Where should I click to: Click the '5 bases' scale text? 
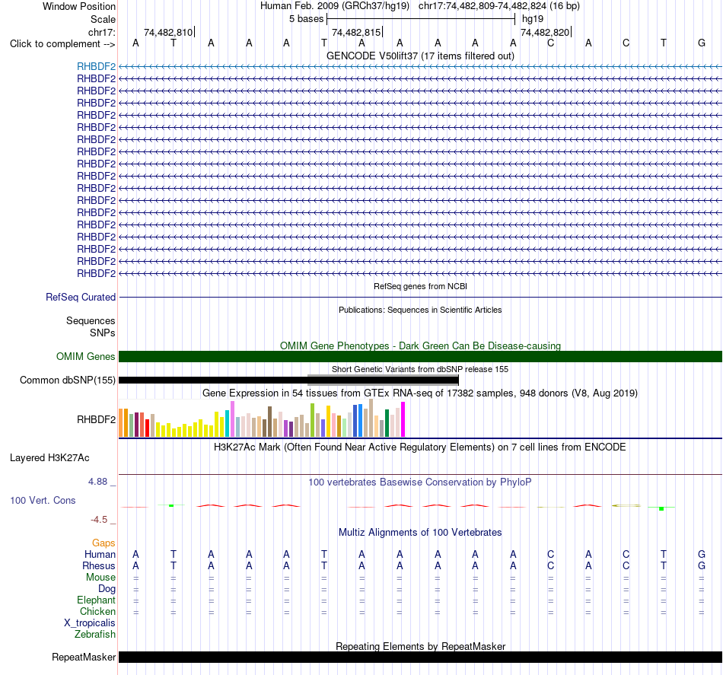point(306,19)
